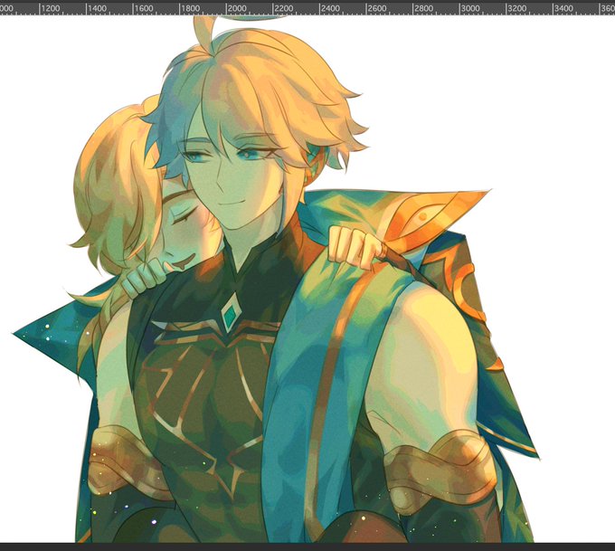Image resolution: width=615 pixels, height=551 pixels.
Task: Click the character illustration on the canvas
Action: [277, 280]
